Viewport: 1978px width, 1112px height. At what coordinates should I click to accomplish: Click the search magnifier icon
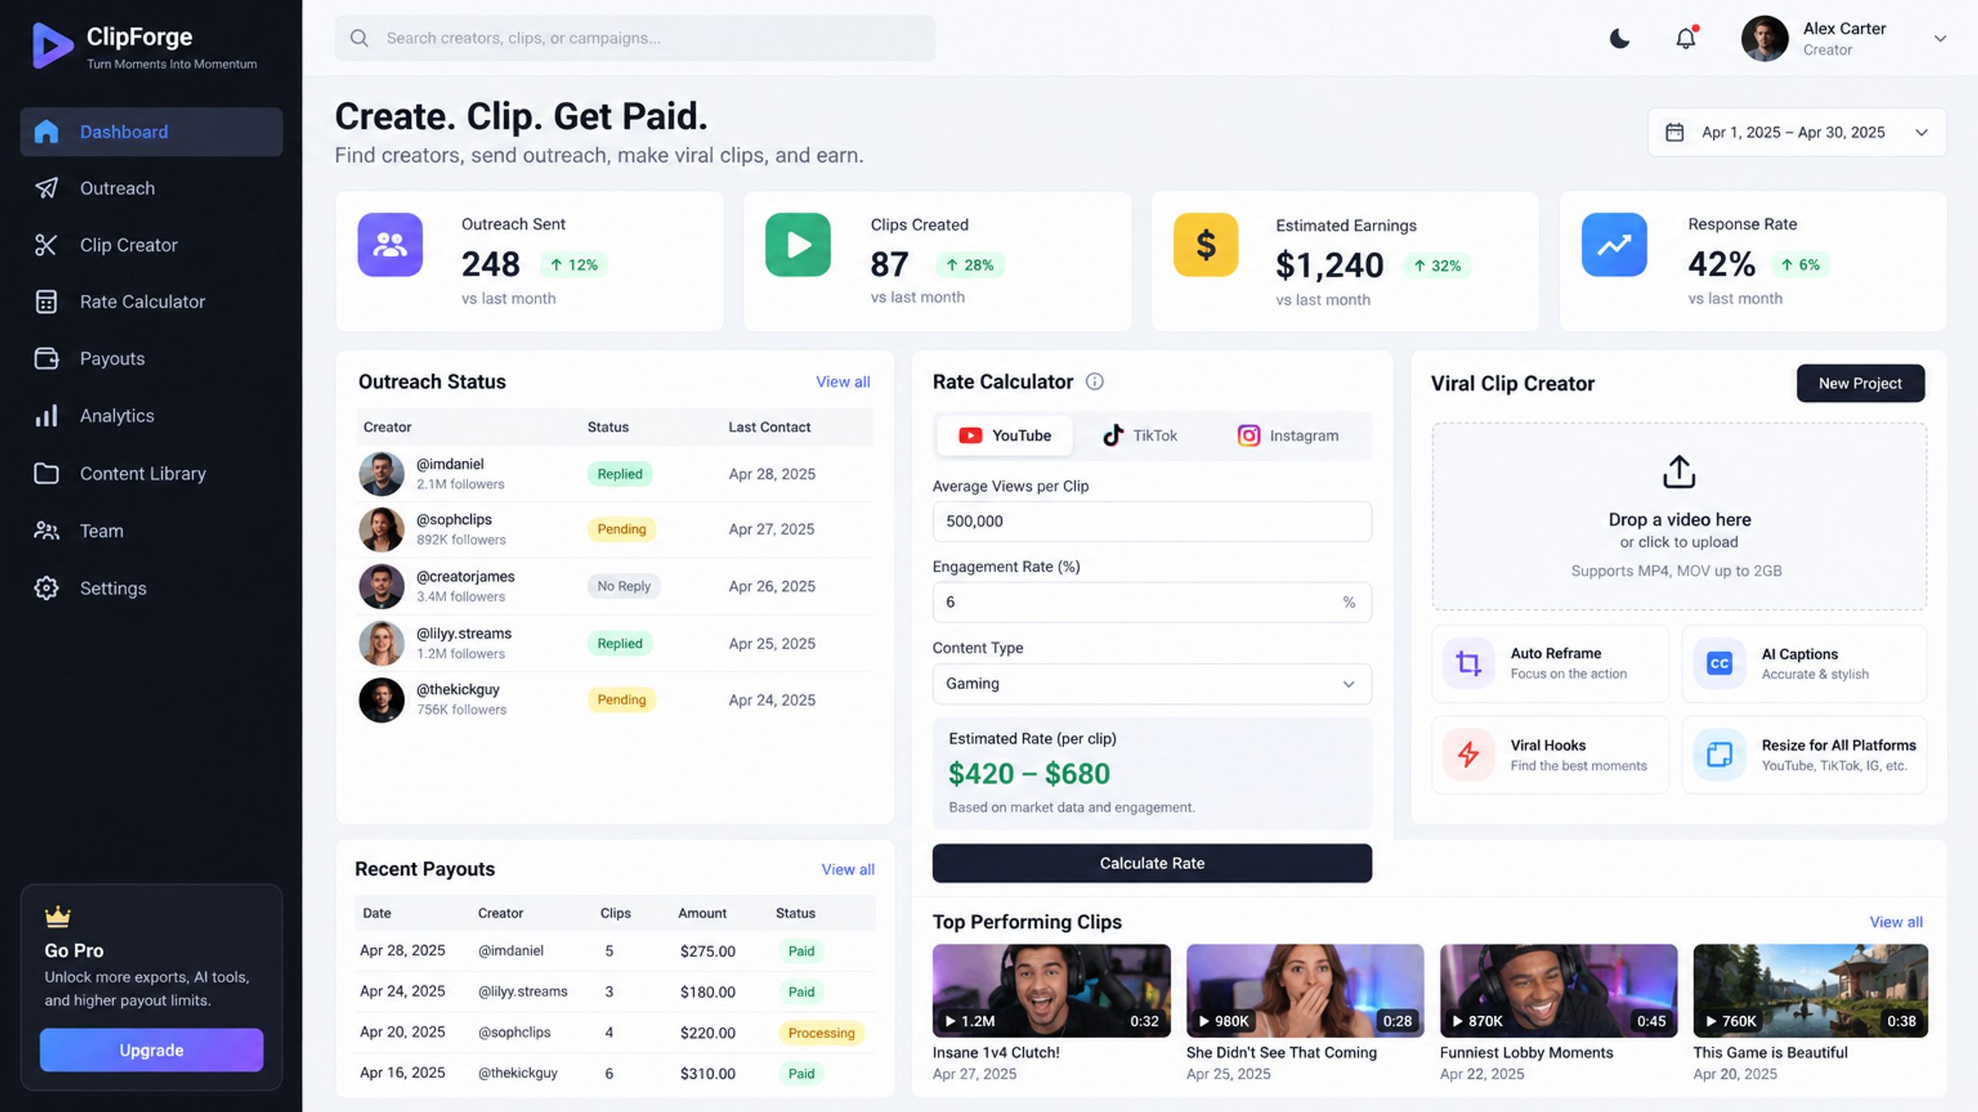click(359, 38)
